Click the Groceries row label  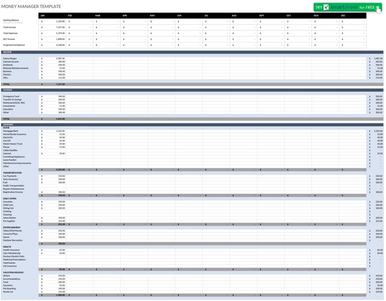click(8, 202)
